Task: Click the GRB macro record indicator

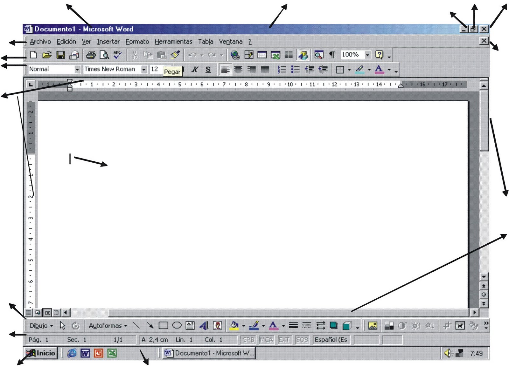Action: point(248,340)
